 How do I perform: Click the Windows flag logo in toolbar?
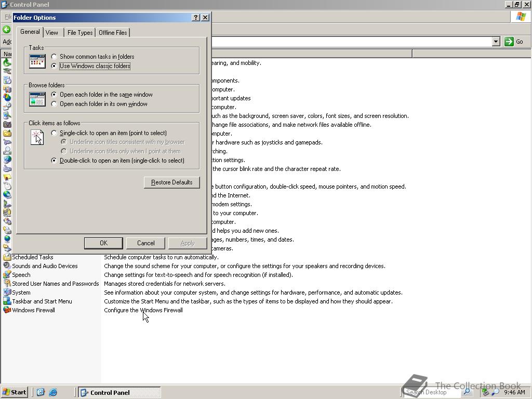(x=521, y=17)
